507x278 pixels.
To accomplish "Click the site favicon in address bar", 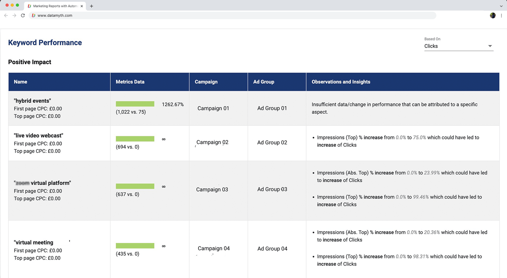I will (x=33, y=15).
